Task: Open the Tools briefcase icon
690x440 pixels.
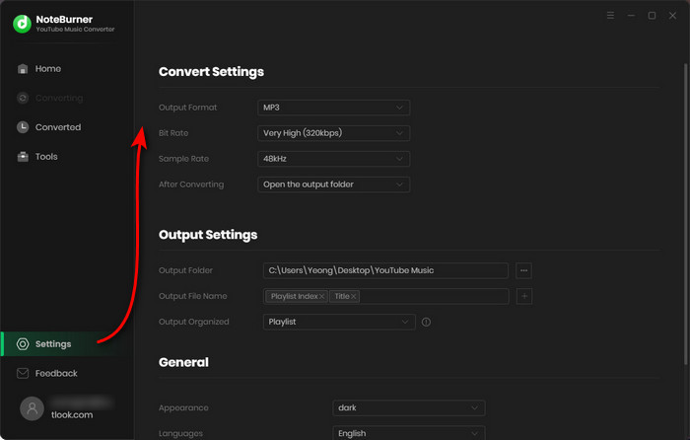Action: point(23,157)
